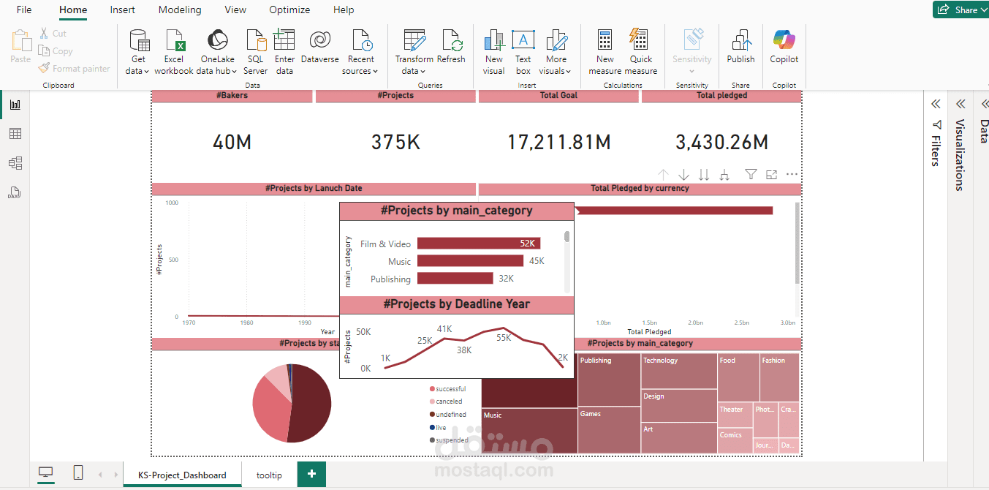Switch to the Insert ribbon tab
Viewport: 989px width, 490px height.
[122, 10]
